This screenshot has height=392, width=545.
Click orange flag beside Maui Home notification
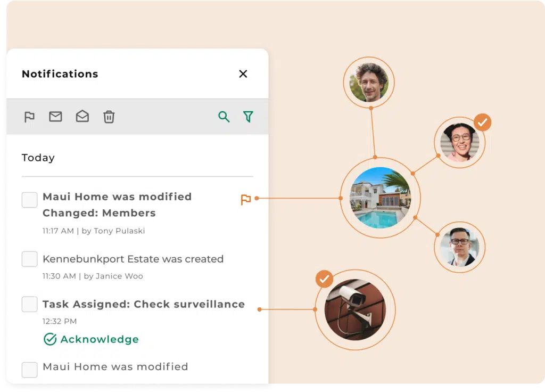tap(245, 200)
